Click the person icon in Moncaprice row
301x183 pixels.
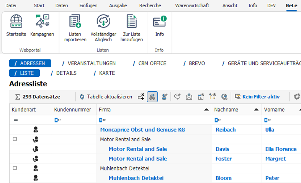coord(36,130)
